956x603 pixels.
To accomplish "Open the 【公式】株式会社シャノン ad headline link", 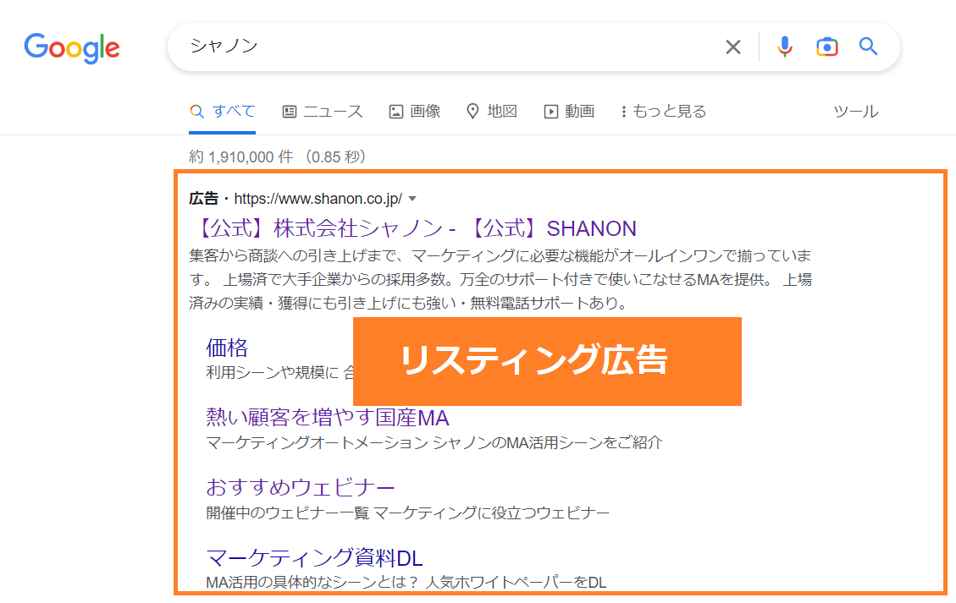I will pyautogui.click(x=415, y=228).
